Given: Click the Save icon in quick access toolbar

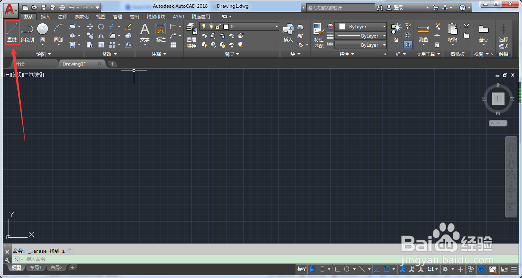Looking at the screenshot, I should 44,7.
